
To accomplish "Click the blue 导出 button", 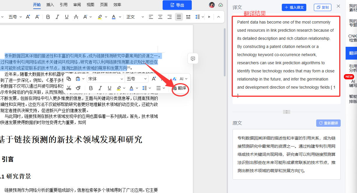I will click(177, 5).
